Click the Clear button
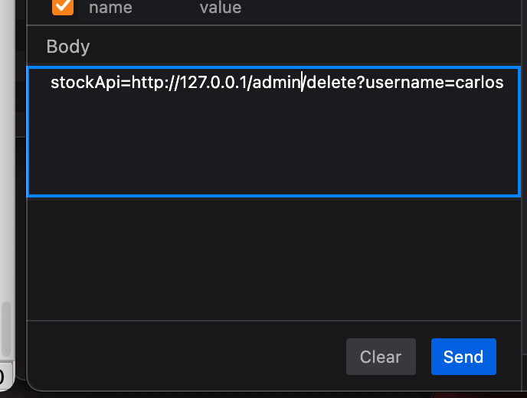Viewport: 527px width, 398px height. [x=381, y=357]
